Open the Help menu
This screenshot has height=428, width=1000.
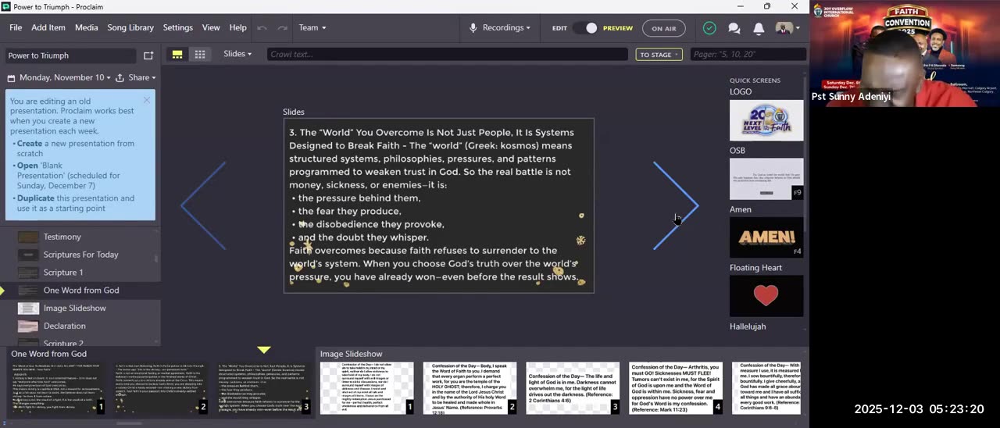238,27
